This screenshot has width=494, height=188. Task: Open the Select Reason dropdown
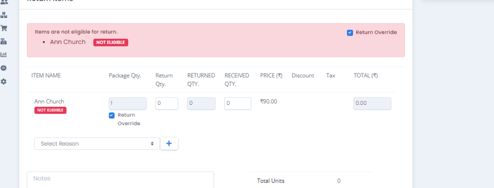97,144
